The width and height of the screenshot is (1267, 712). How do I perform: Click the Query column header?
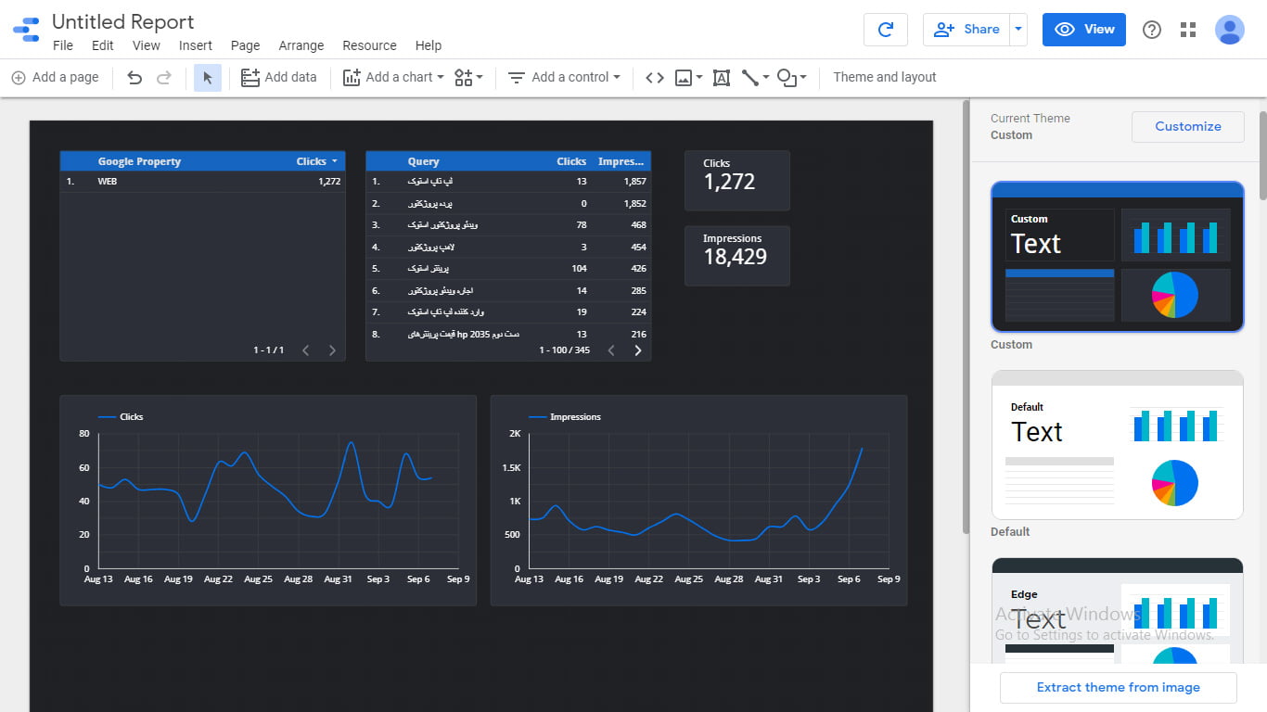(423, 161)
